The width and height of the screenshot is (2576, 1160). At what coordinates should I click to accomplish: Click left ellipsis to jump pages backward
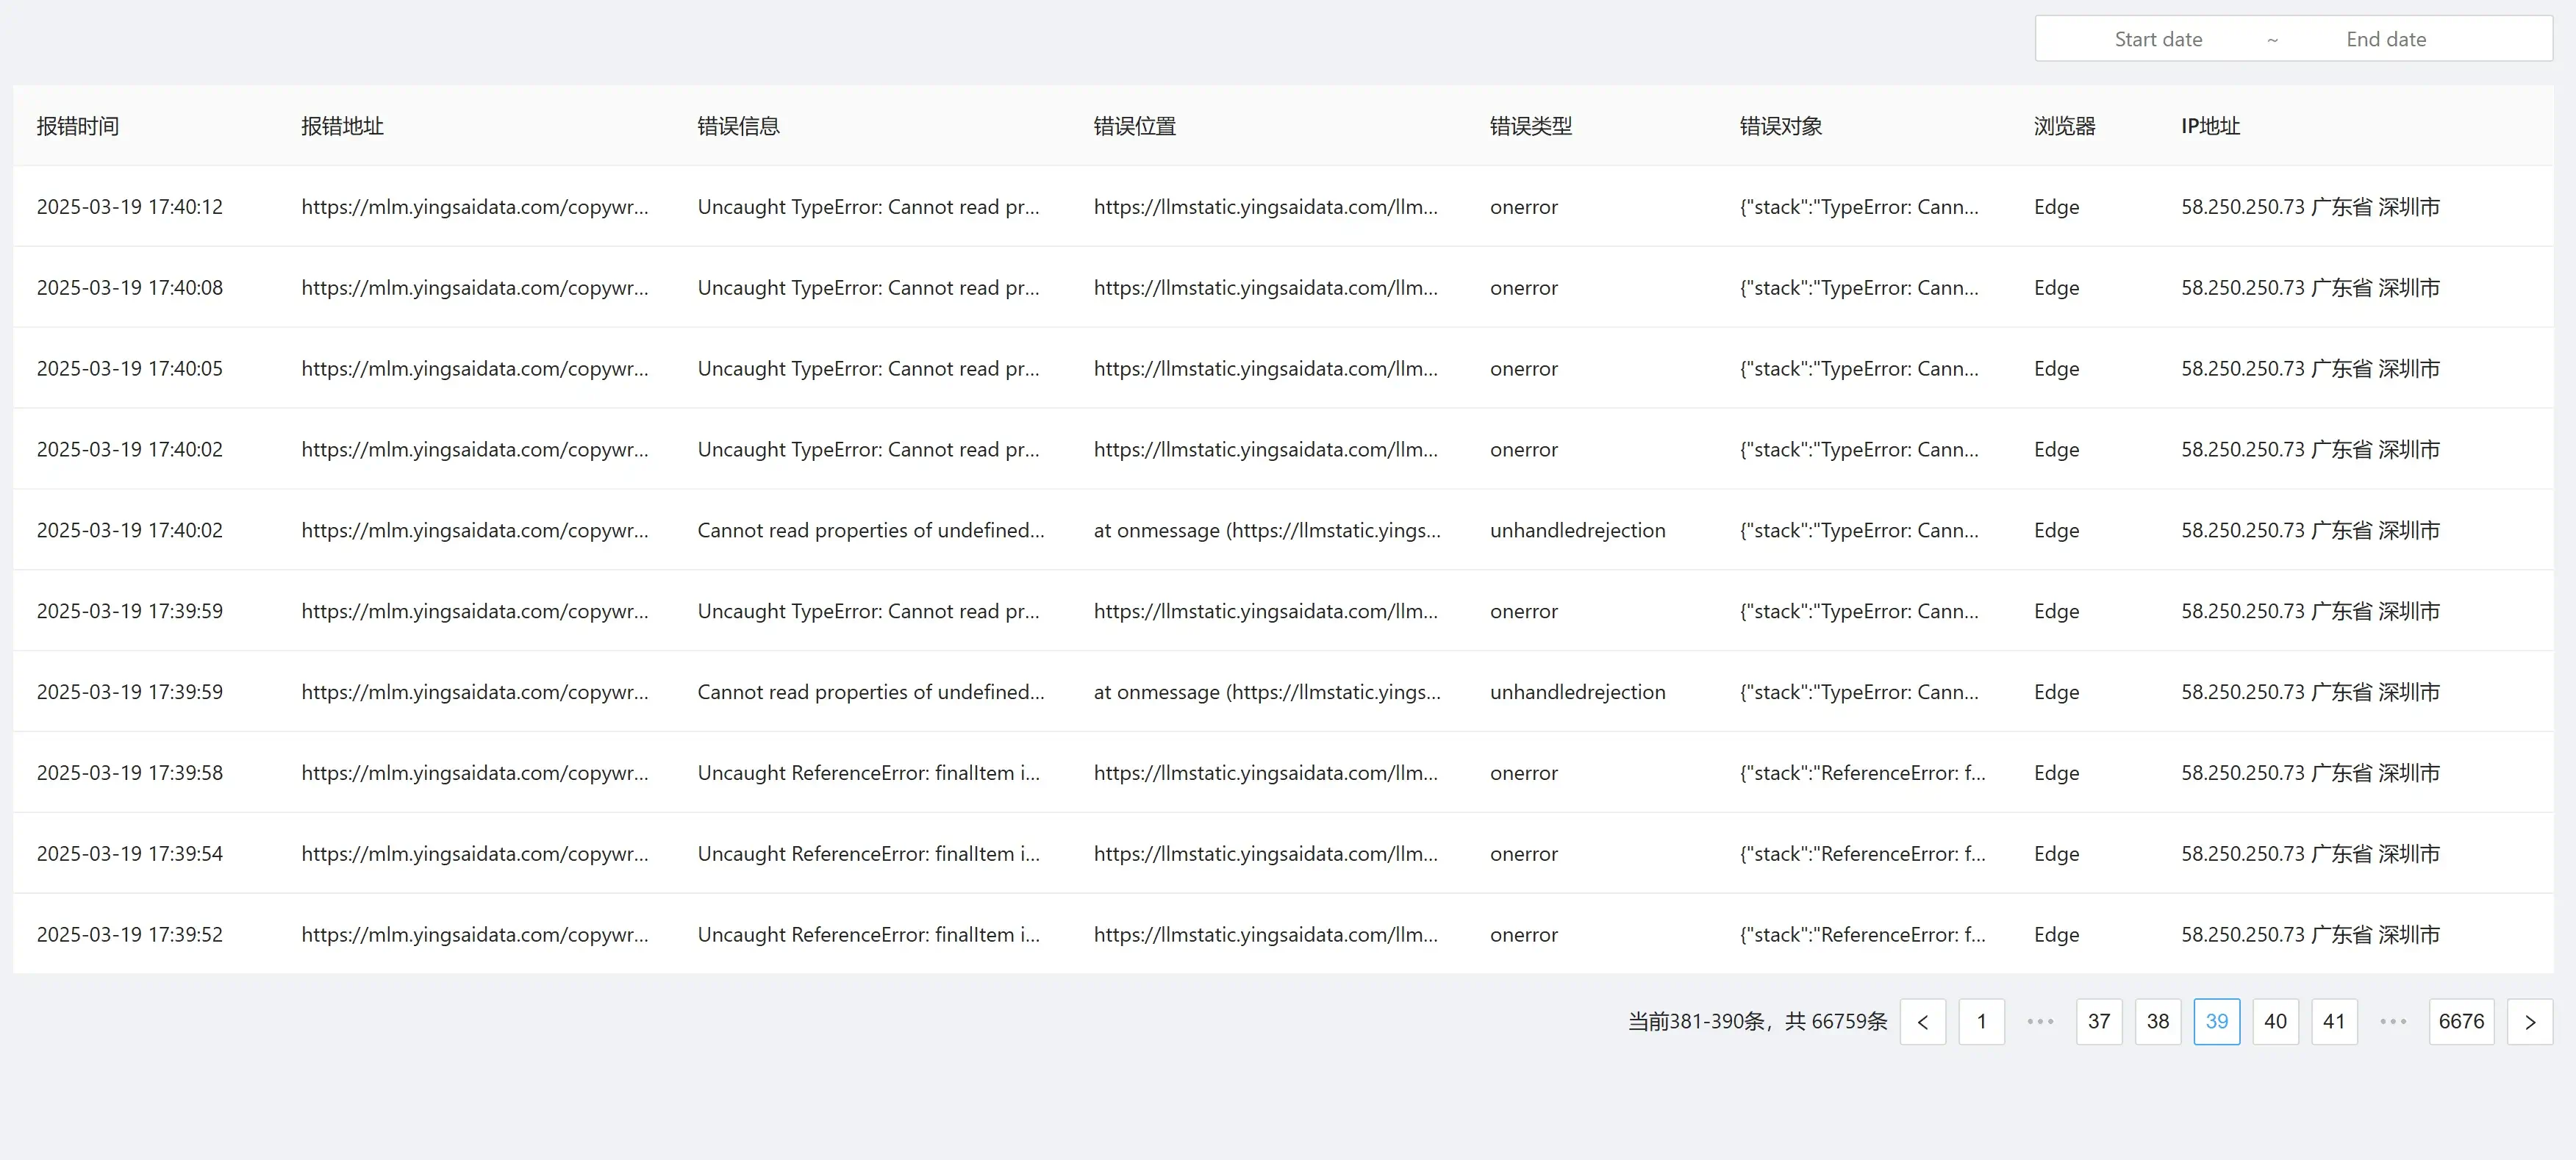2040,1021
